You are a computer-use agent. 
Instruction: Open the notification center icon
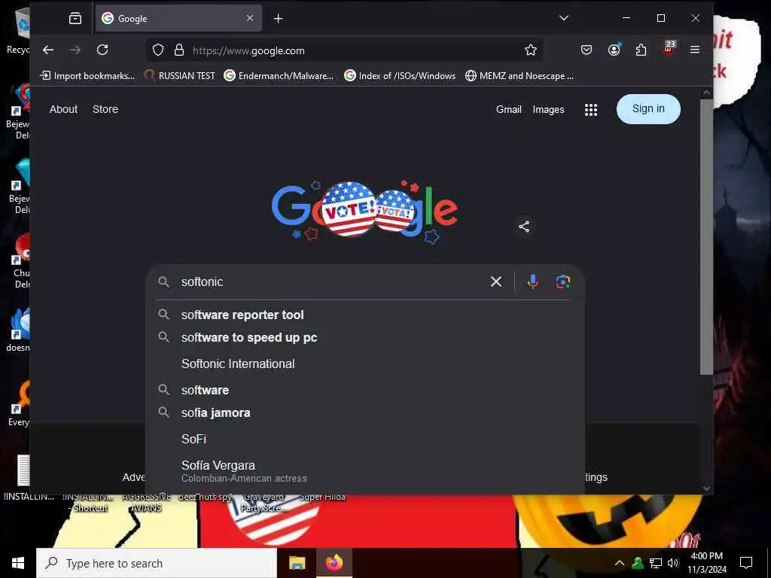tap(746, 563)
